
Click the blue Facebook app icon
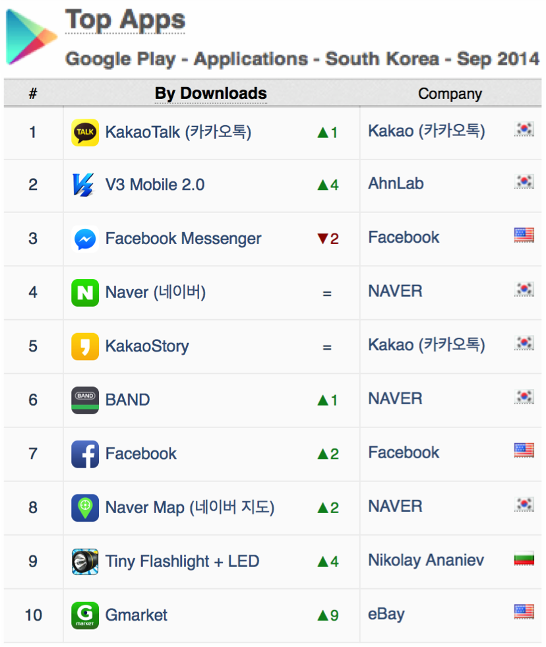tap(85, 454)
